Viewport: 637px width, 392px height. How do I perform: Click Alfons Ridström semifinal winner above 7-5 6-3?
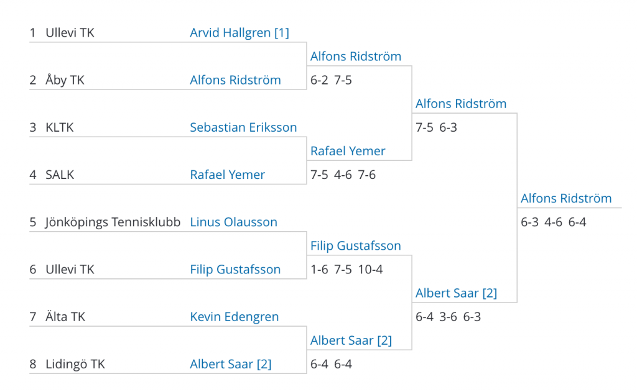[x=461, y=104]
